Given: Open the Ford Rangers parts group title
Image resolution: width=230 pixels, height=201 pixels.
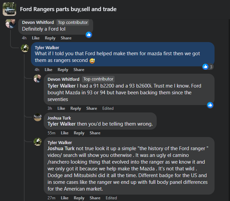Looking at the screenshot, I should (x=68, y=9).
